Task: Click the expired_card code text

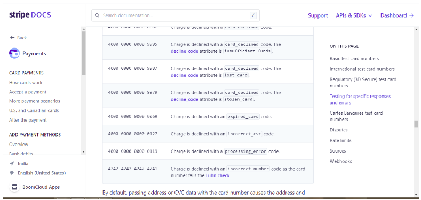Action: (x=243, y=117)
